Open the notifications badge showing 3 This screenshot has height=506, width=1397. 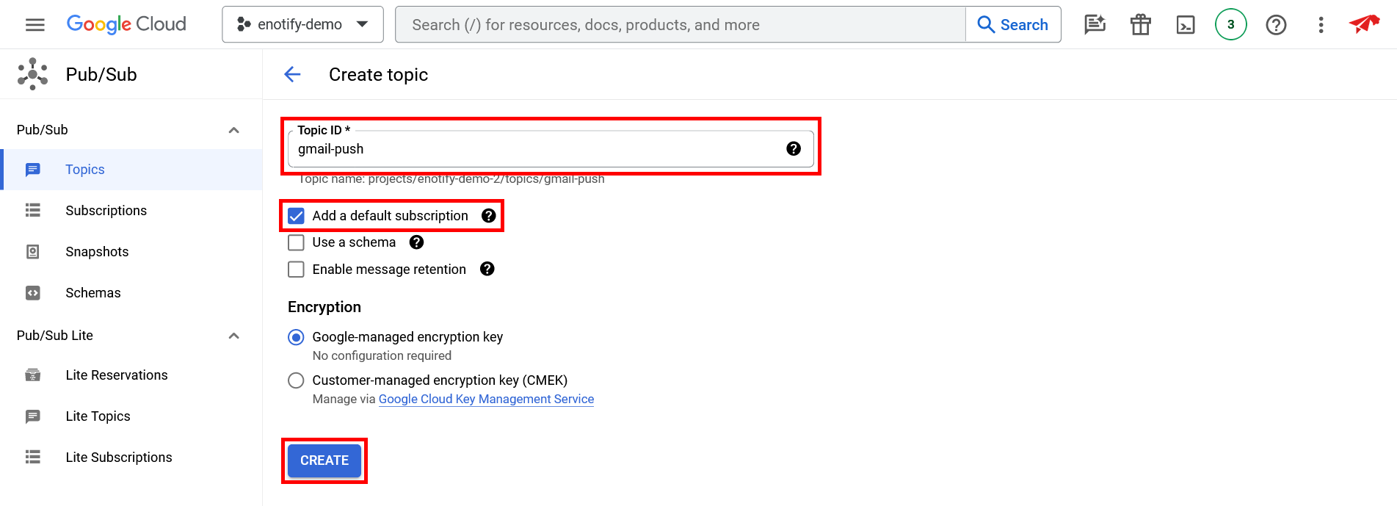1230,25
